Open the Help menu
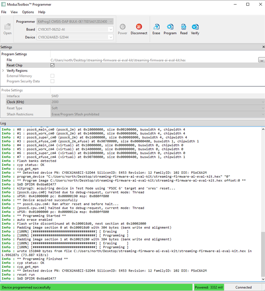Screen dimensions: 265x291 click(42, 12)
